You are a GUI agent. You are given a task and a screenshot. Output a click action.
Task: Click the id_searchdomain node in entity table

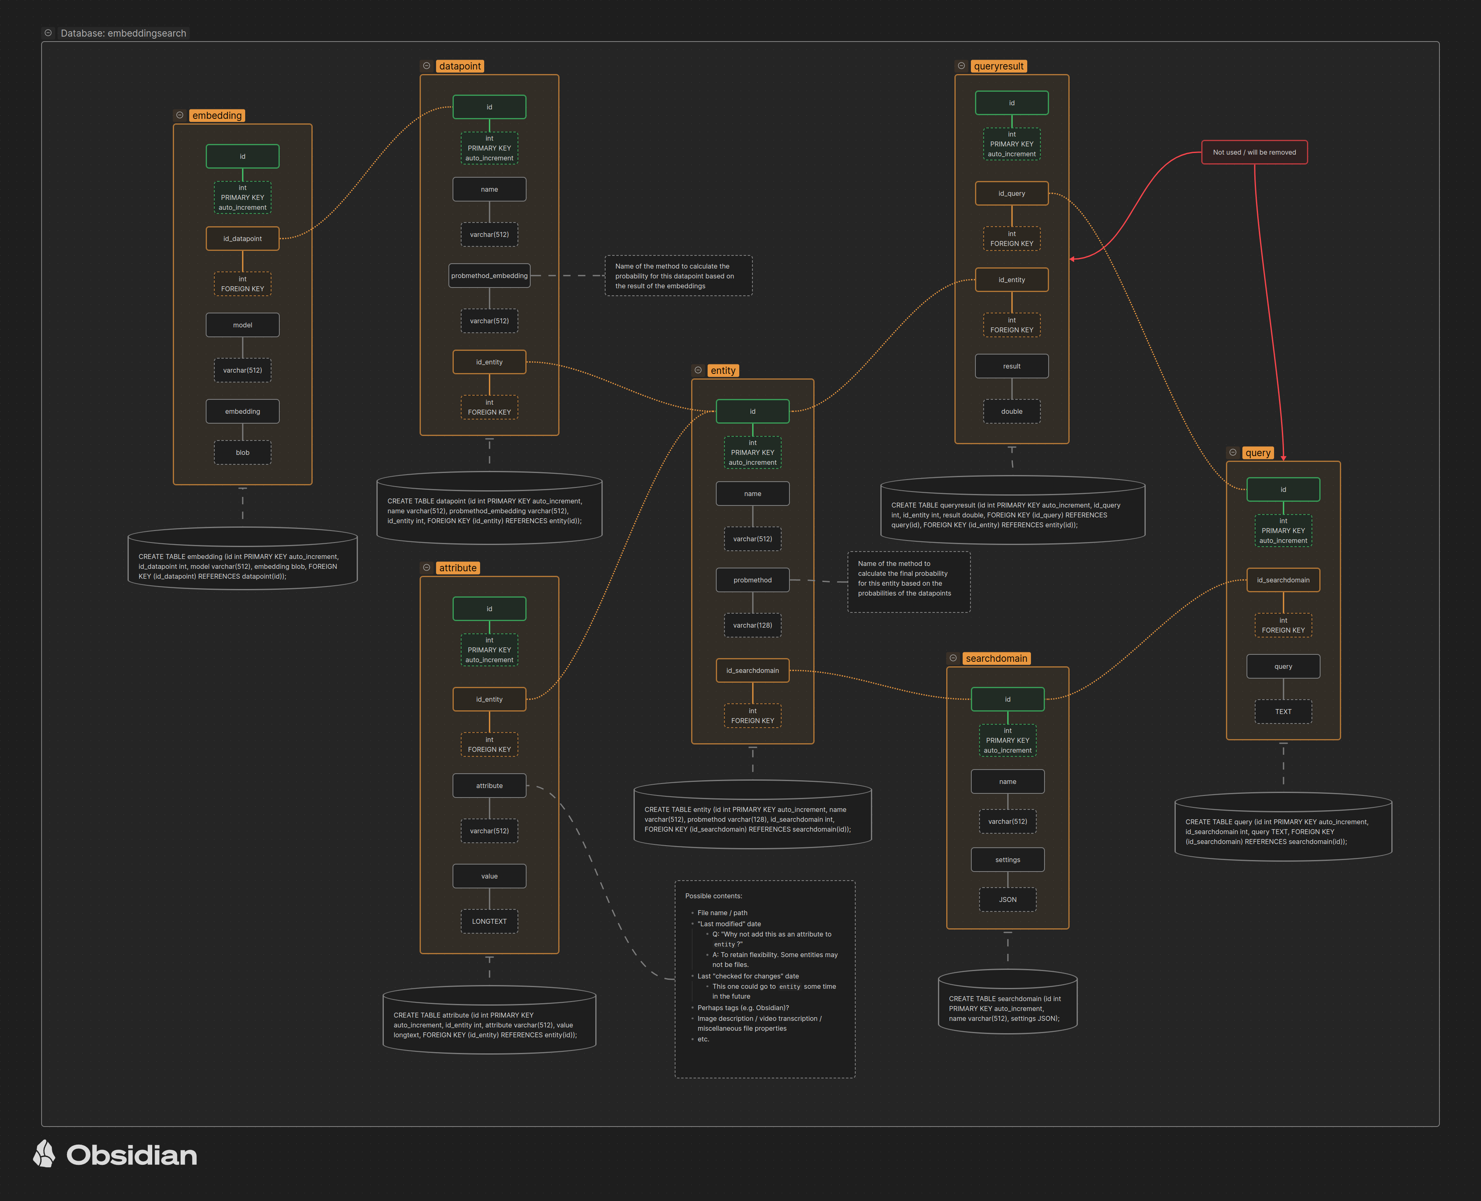coord(752,670)
